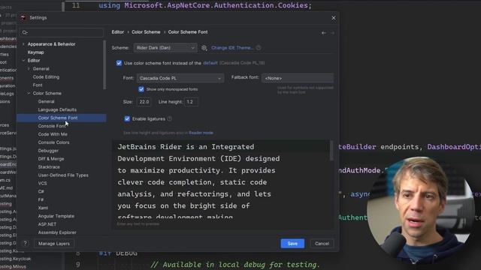The height and width of the screenshot is (270, 481).
Task: Click Color Scheme in the breadcrumb
Action: [146, 32]
